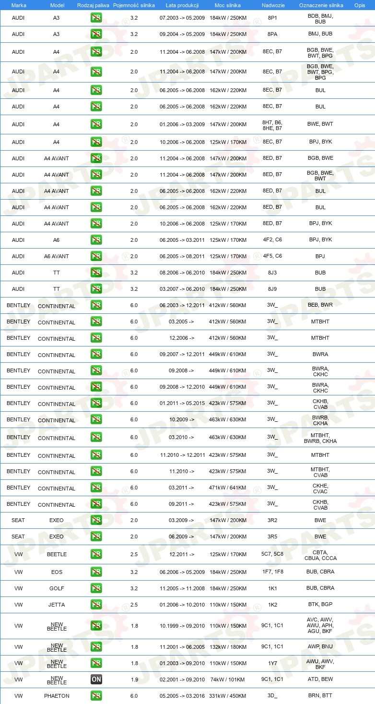Viewport: 375px width, 704px height.
Task: Click the petrol icon for Audi A3 8P1
Action: [x=96, y=18]
